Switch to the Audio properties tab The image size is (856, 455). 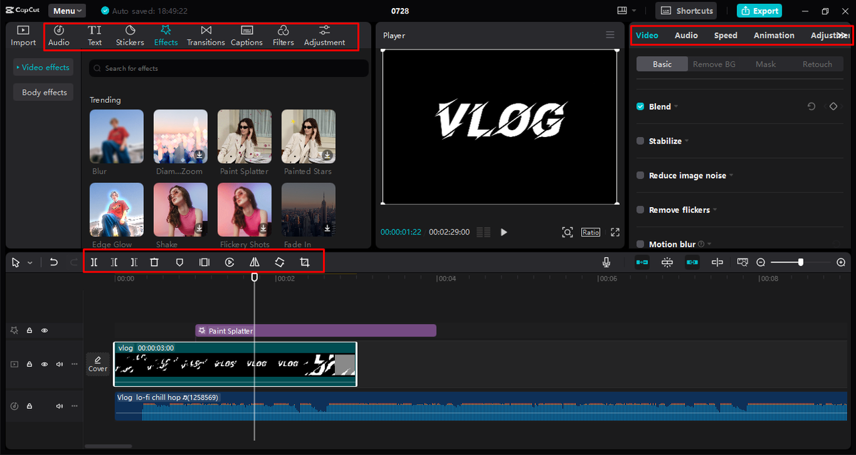pos(686,35)
